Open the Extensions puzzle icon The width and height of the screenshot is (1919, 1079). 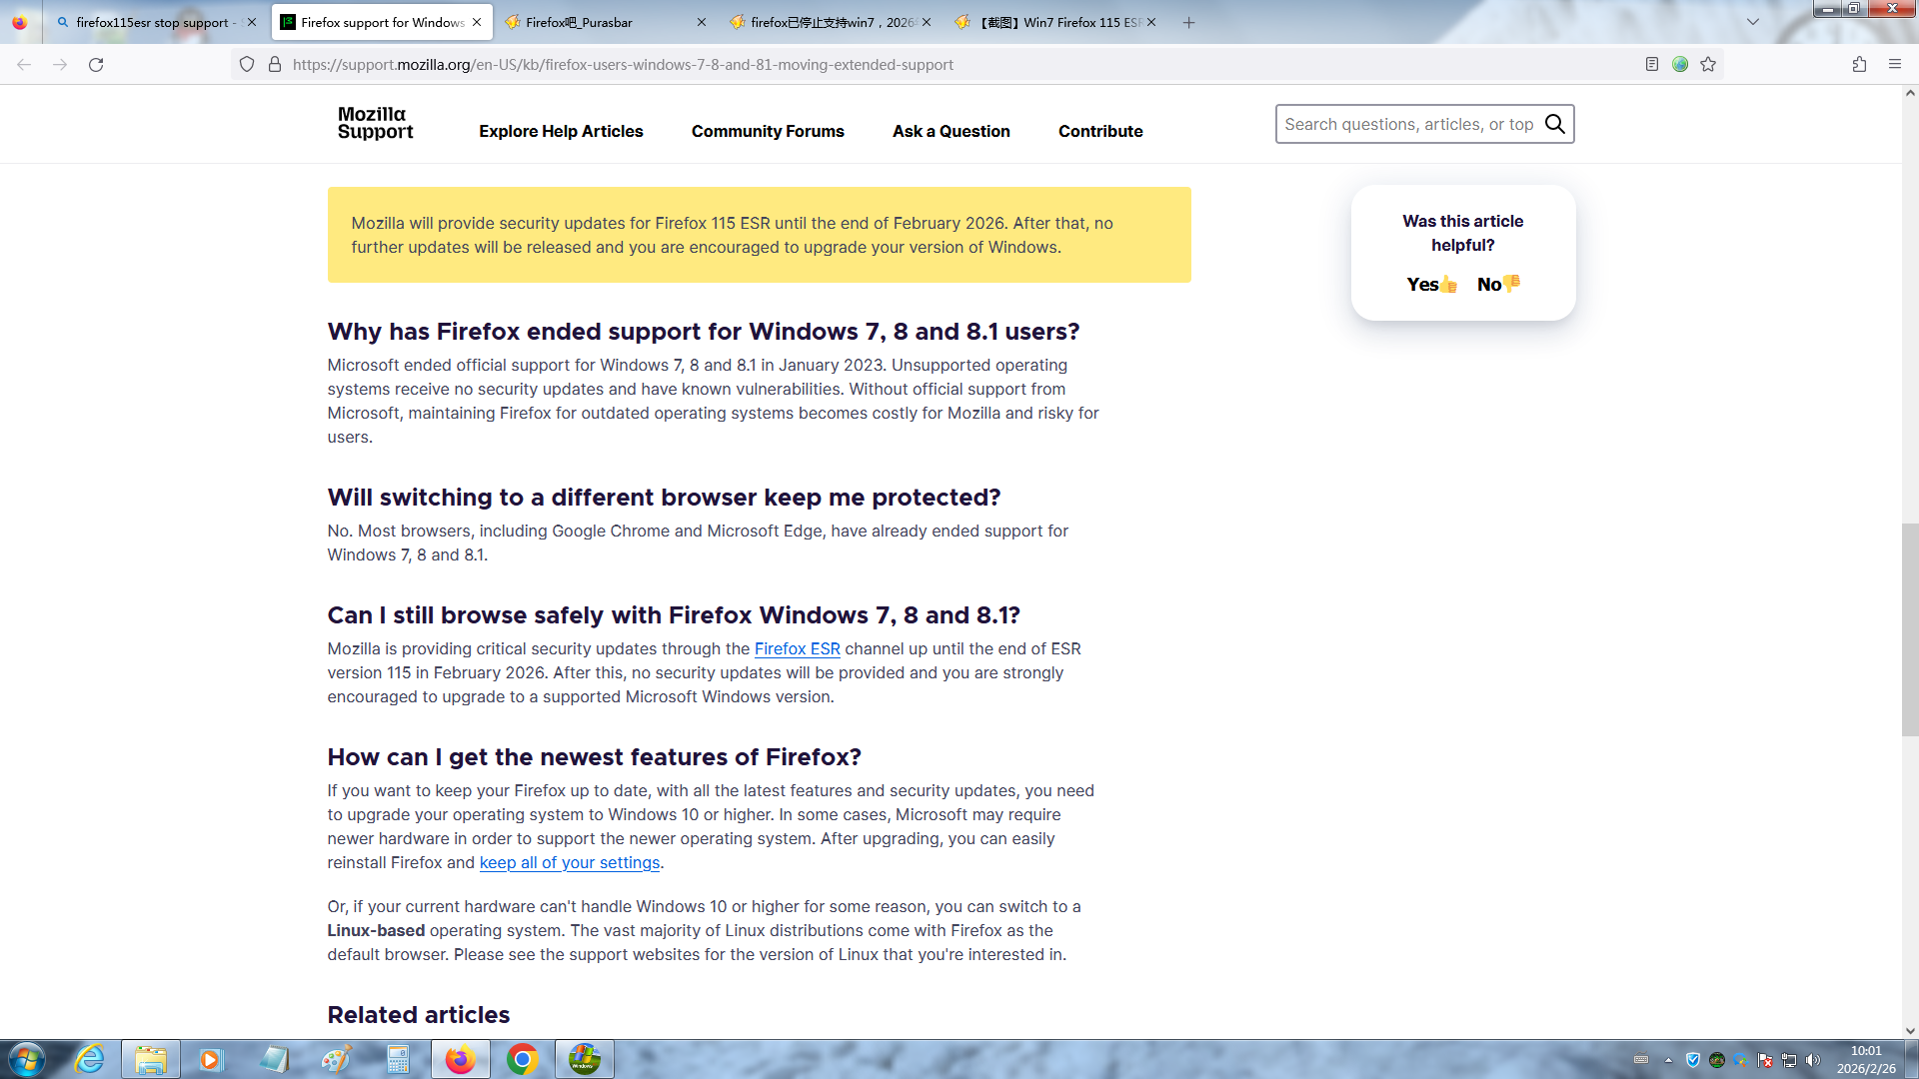(x=1859, y=65)
